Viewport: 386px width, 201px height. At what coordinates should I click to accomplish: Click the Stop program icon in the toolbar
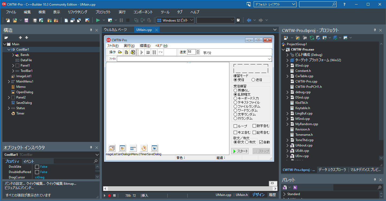click(x=128, y=20)
